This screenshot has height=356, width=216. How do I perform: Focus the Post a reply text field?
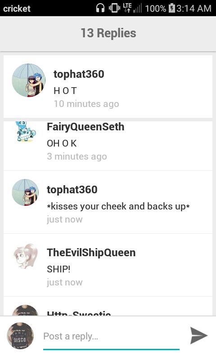[111, 337]
